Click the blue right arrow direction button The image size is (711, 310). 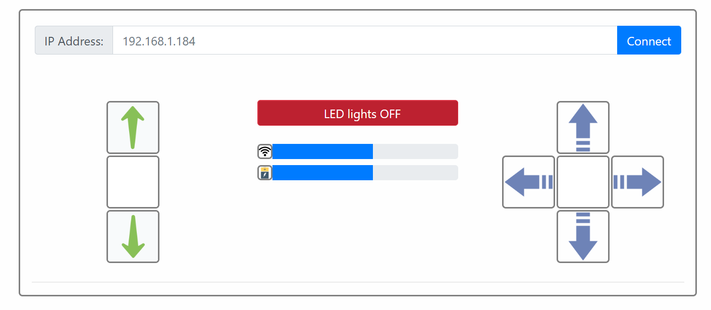point(637,182)
